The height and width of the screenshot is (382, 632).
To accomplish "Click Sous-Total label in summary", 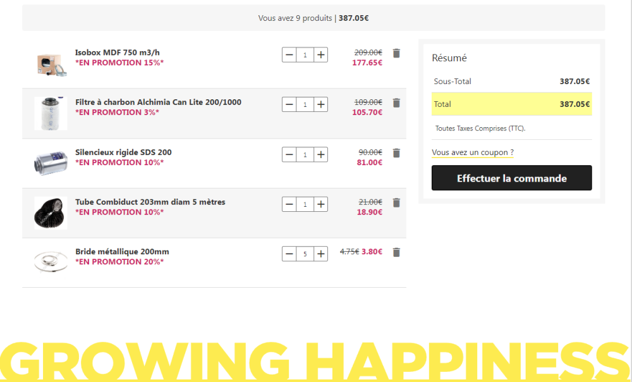I will [x=453, y=82].
